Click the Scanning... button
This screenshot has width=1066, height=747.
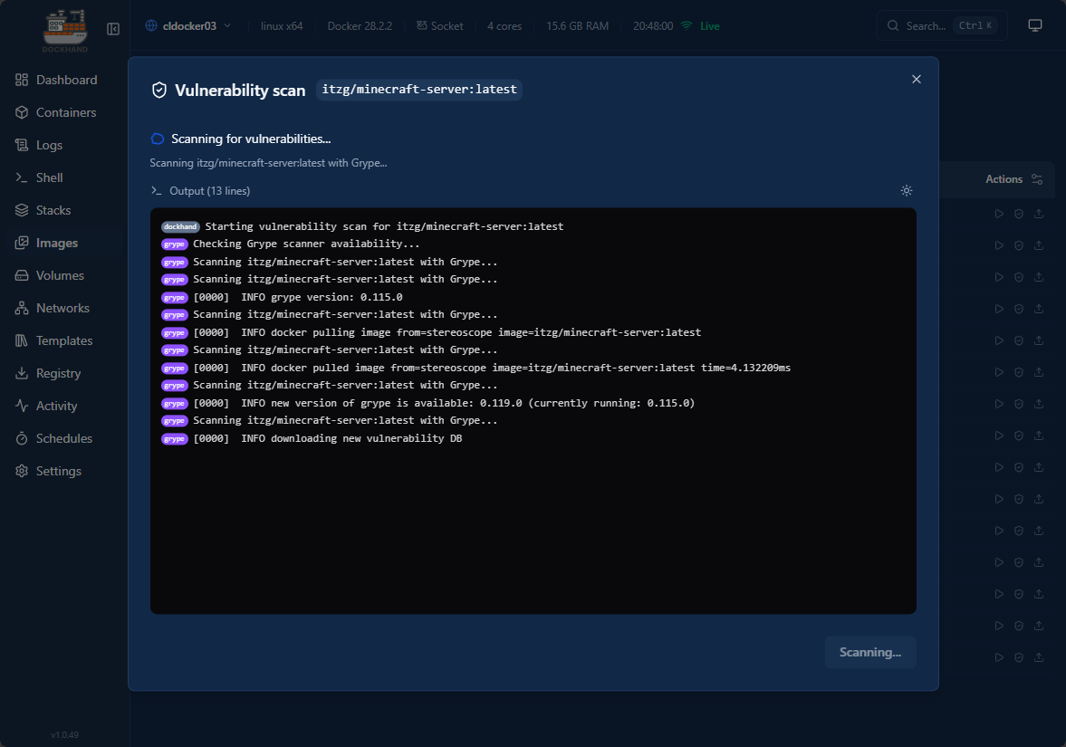pyautogui.click(x=870, y=652)
